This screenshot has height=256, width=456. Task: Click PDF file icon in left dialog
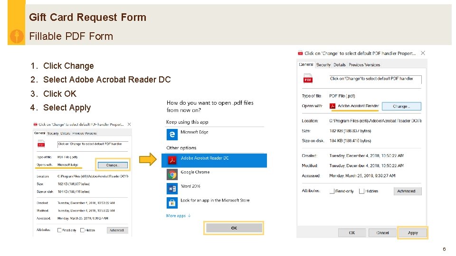pos(41,144)
